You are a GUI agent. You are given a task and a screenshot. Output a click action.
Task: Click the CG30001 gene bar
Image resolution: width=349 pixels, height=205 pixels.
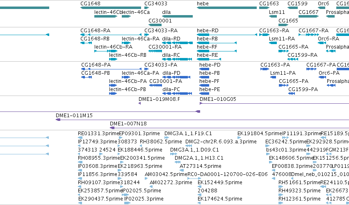coord(155,25)
